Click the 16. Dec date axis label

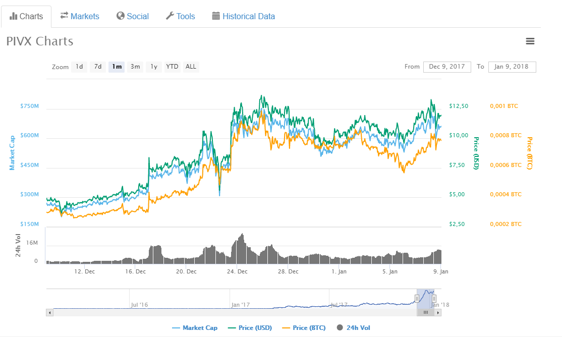click(x=136, y=271)
